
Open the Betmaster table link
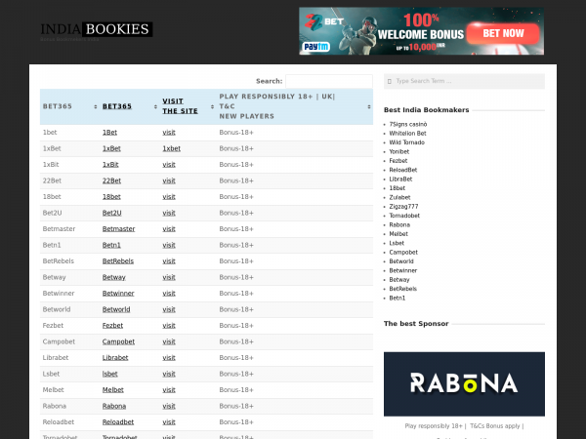pos(118,229)
